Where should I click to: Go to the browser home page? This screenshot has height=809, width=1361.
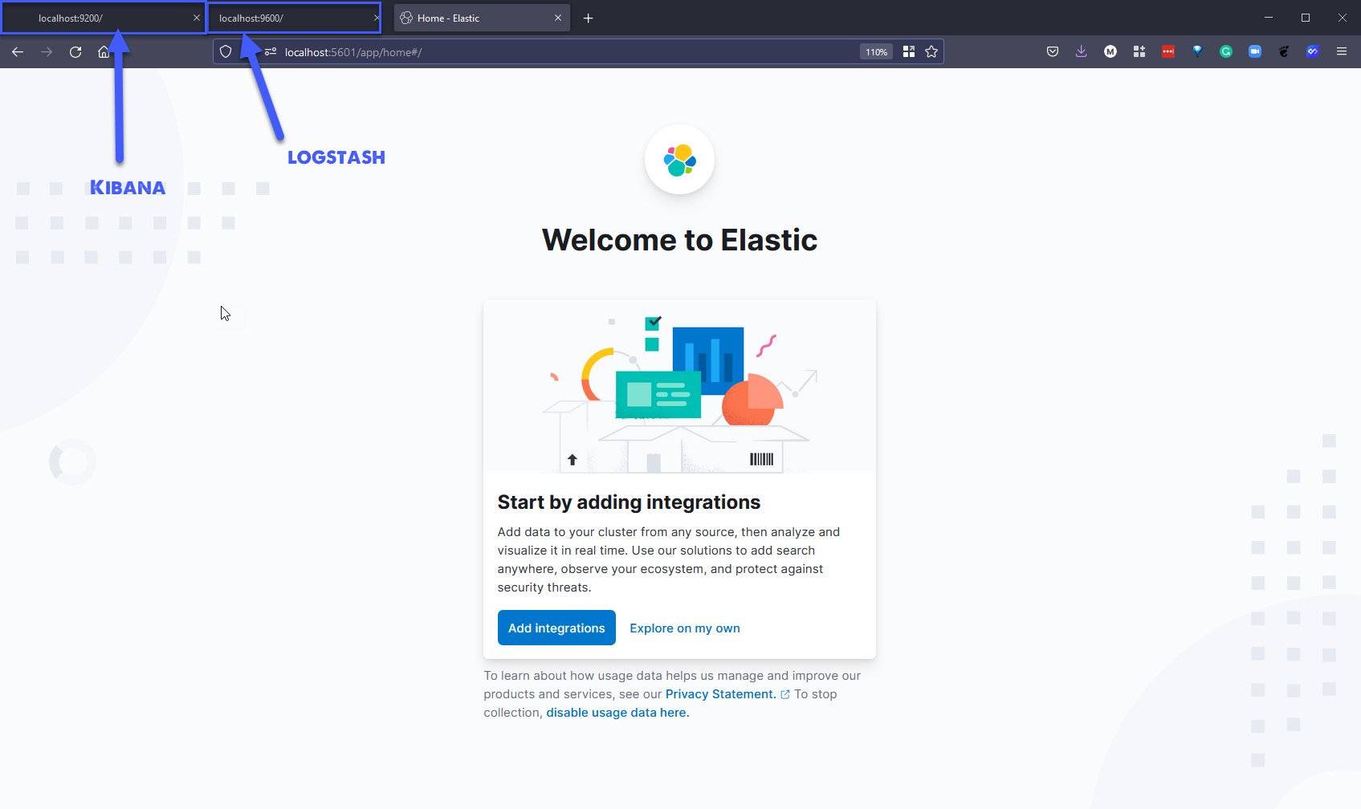click(104, 52)
